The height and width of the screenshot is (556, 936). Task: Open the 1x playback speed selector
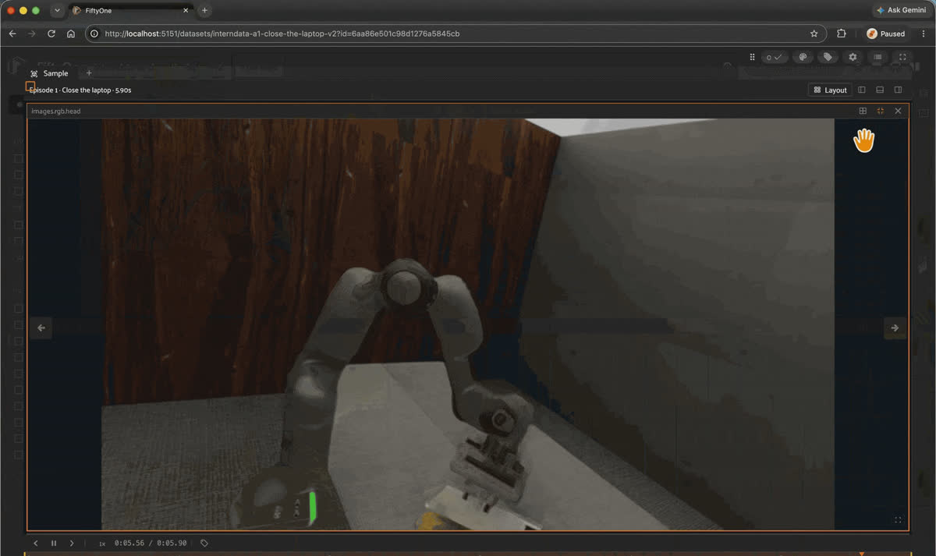click(102, 544)
